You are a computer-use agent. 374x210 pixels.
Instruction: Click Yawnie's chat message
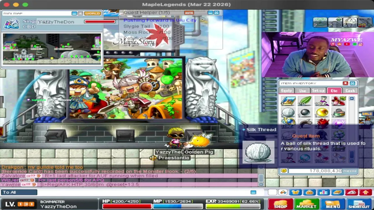[70, 185]
